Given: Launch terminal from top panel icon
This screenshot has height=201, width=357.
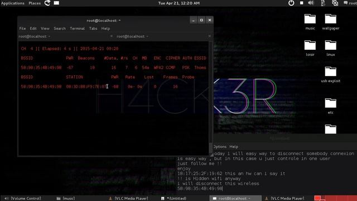Looking at the screenshot, I should coord(56,3).
